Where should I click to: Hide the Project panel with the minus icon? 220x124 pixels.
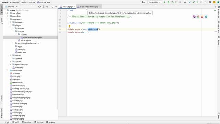click(x=56, y=7)
